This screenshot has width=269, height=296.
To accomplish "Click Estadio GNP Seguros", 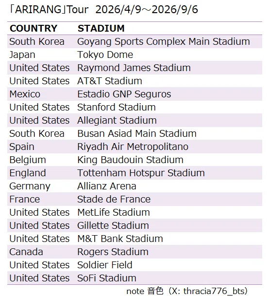I will click(124, 94).
